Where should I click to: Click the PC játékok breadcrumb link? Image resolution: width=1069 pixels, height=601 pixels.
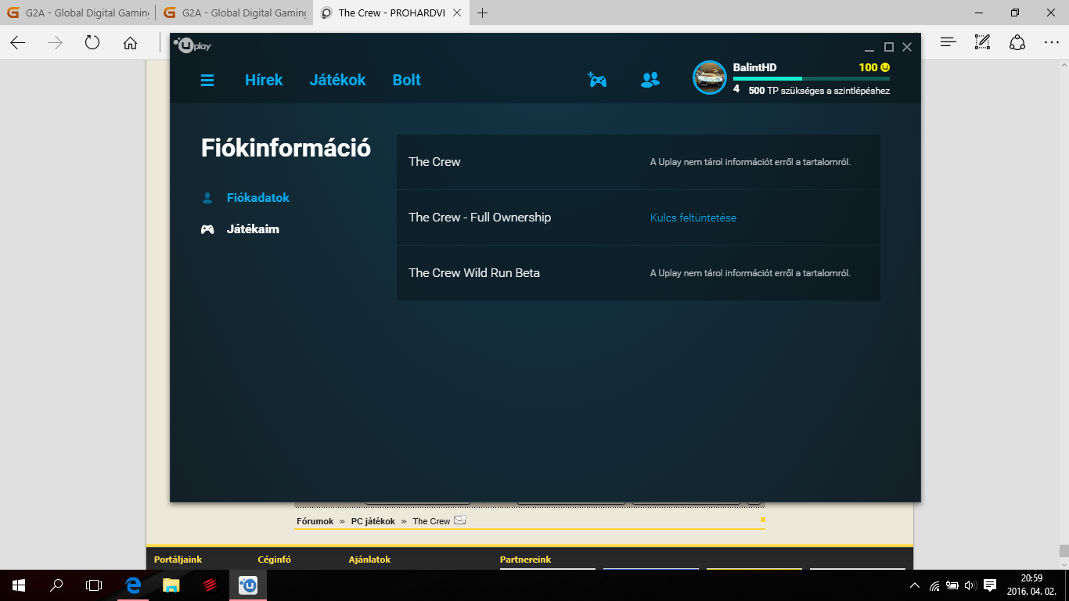point(373,521)
